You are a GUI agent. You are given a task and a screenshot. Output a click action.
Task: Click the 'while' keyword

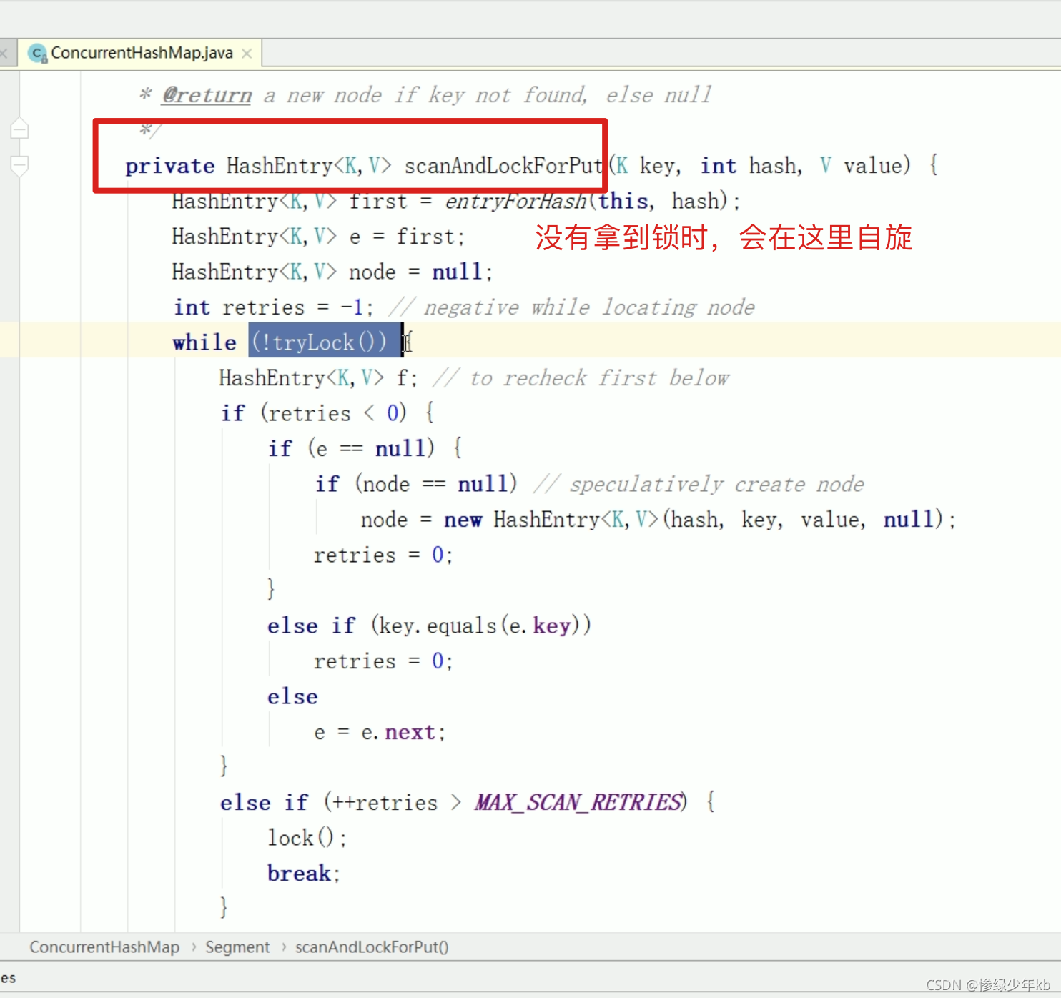coord(204,343)
